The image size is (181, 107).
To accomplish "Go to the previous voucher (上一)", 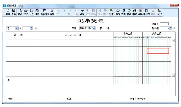I will coord(64,12).
